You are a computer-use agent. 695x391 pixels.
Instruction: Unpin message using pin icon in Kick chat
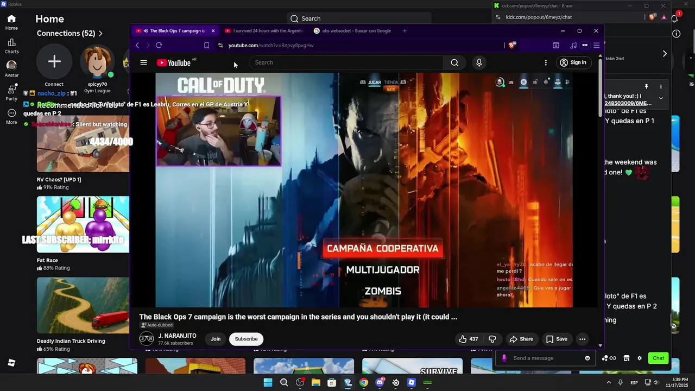pos(646,86)
